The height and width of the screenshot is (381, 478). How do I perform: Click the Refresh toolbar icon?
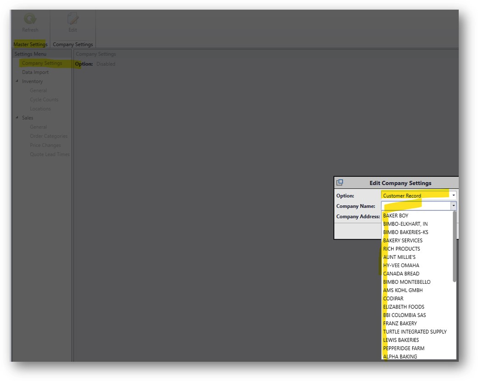[30, 20]
